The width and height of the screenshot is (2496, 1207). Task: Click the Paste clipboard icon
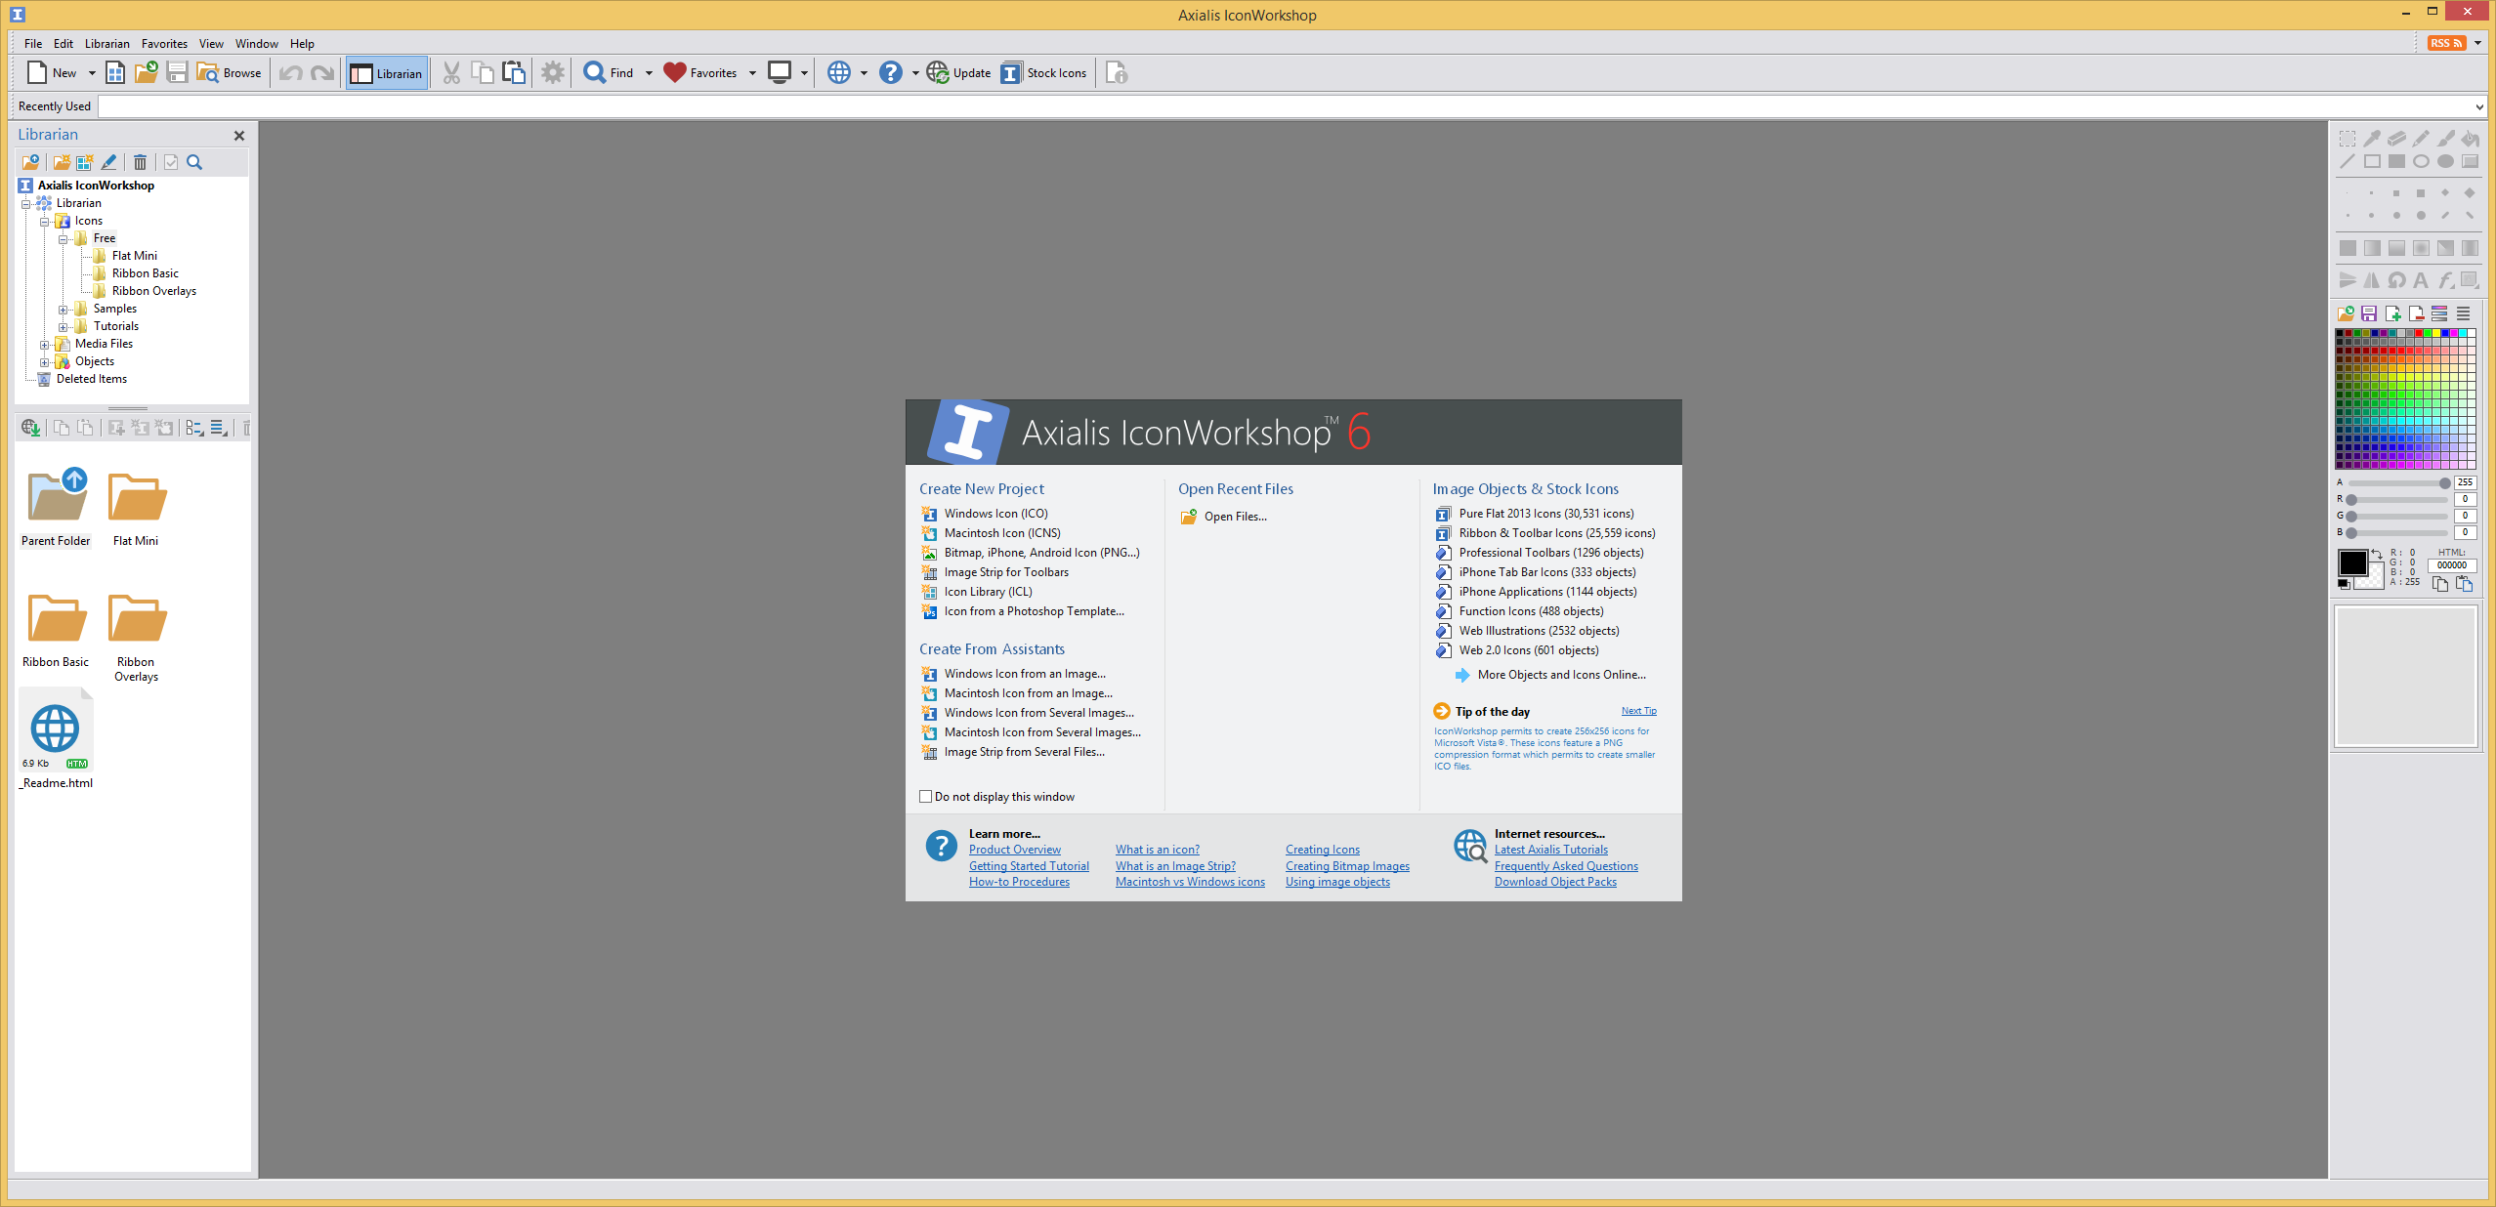pos(514,72)
